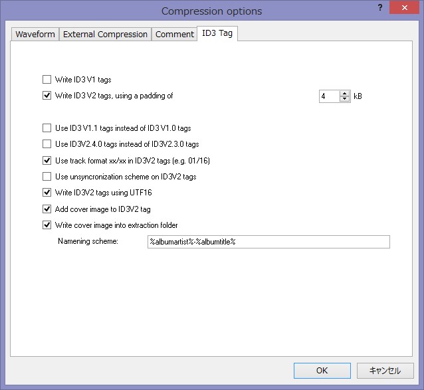This screenshot has width=424, height=390.
Task: Toggle Write cover image into extraction folder
Action: click(47, 225)
